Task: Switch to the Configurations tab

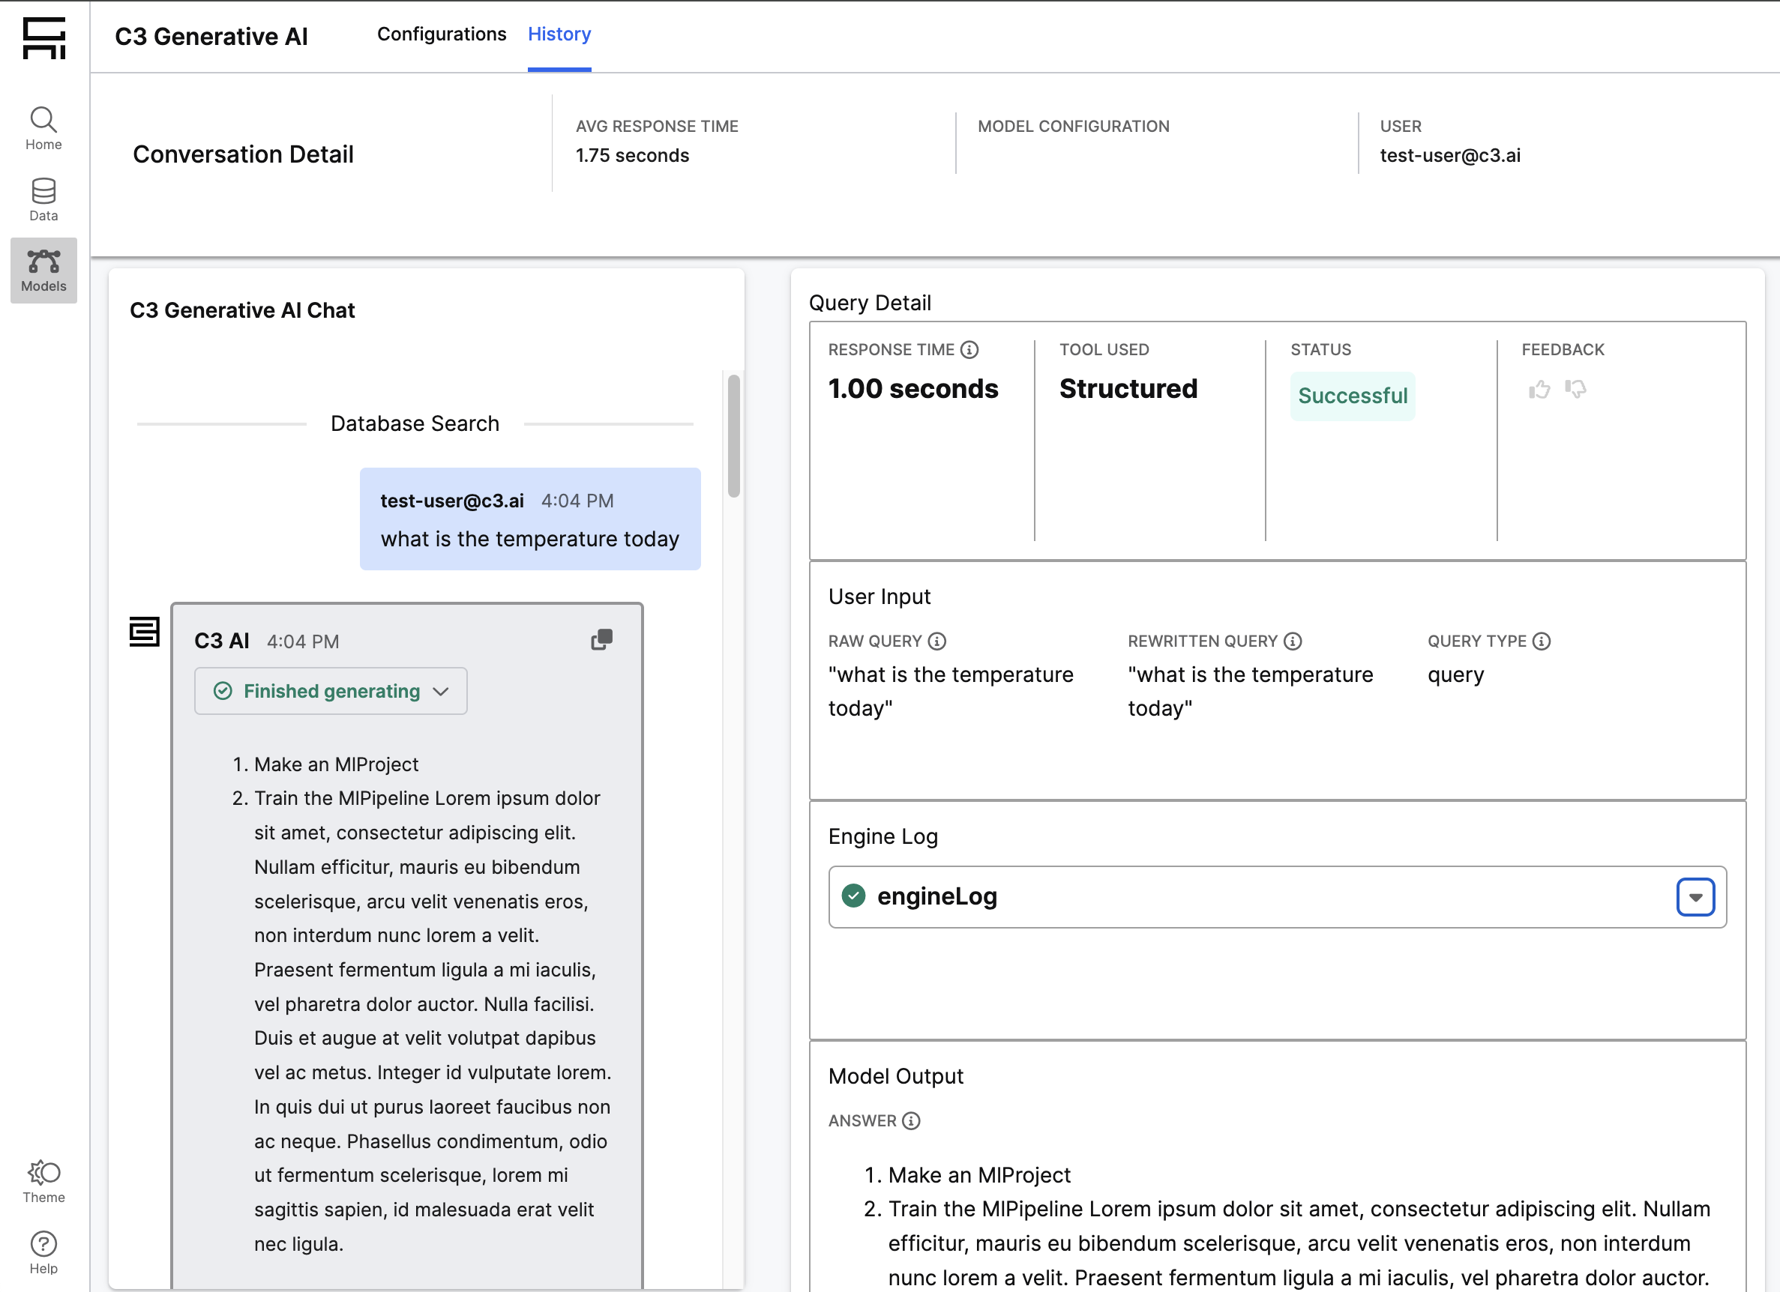Action: click(441, 34)
